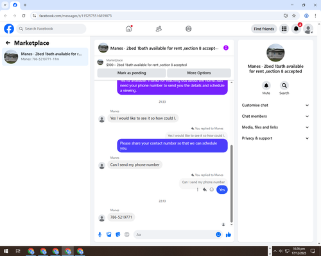Viewport: 321px width, 256px height.
Task: Open more options beside Yes message
Action: tap(197, 189)
